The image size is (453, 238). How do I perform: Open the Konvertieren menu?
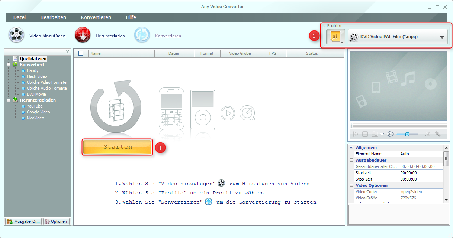[96, 17]
